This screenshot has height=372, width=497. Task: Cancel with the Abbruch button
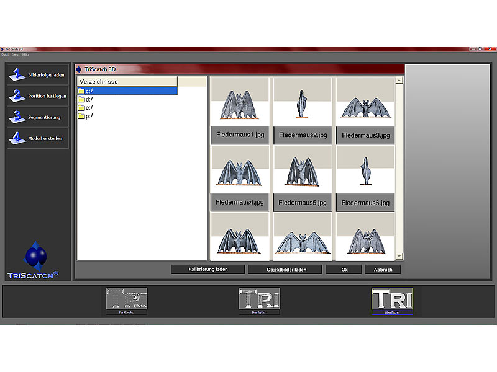coord(383,270)
